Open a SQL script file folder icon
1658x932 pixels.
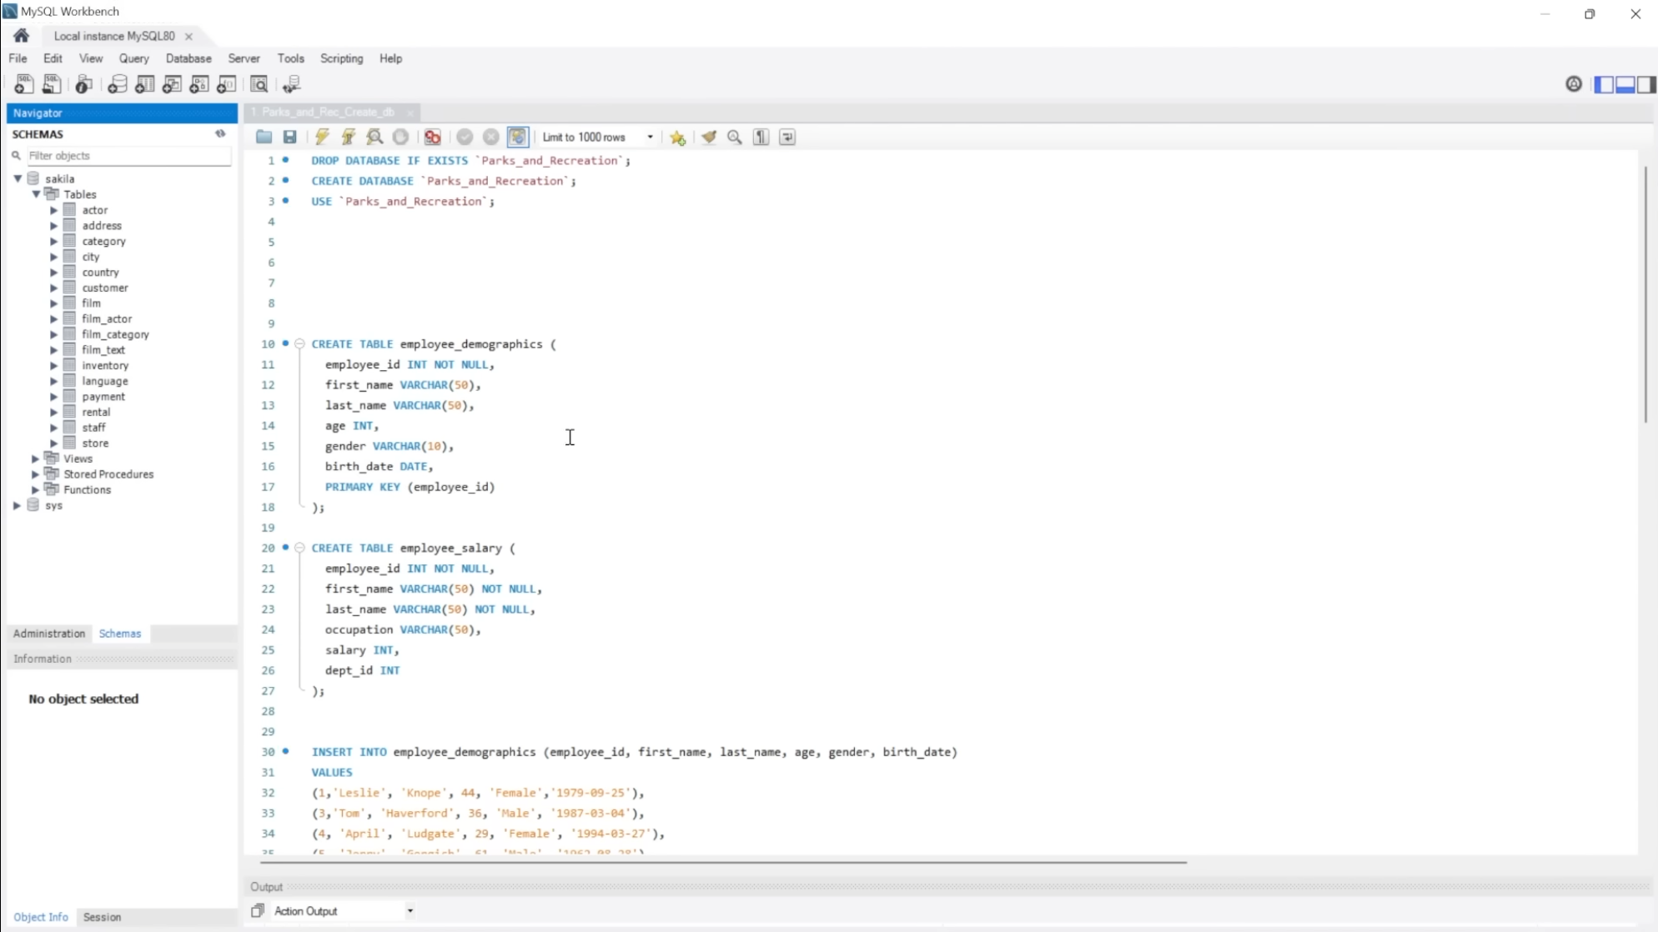point(264,137)
